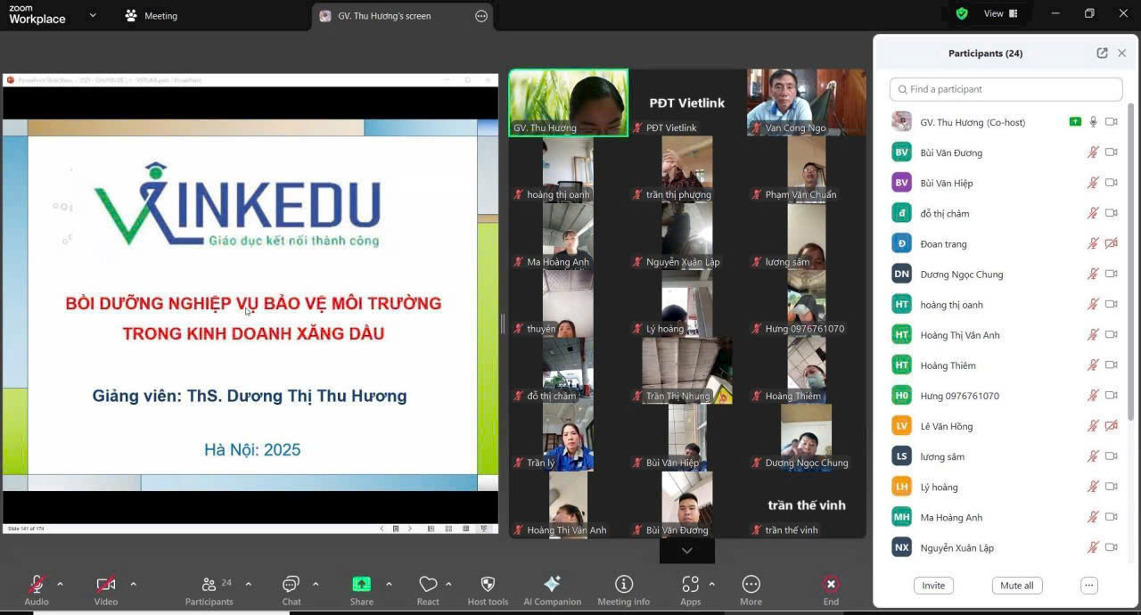The height and width of the screenshot is (615, 1141).
Task: Open the React heart icon
Action: [428, 585]
